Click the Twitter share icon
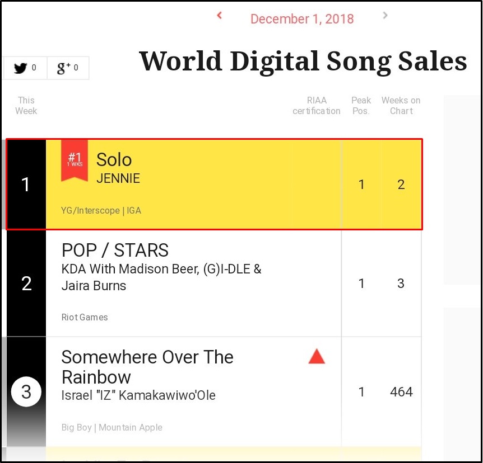 coord(21,68)
